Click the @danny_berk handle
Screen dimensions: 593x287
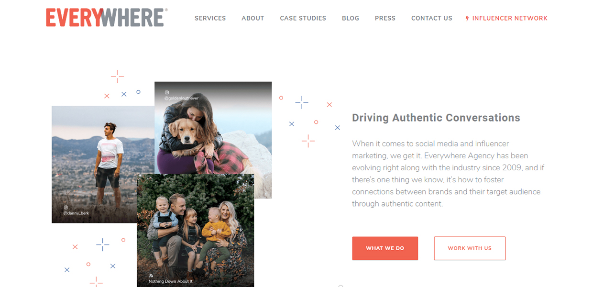click(76, 213)
